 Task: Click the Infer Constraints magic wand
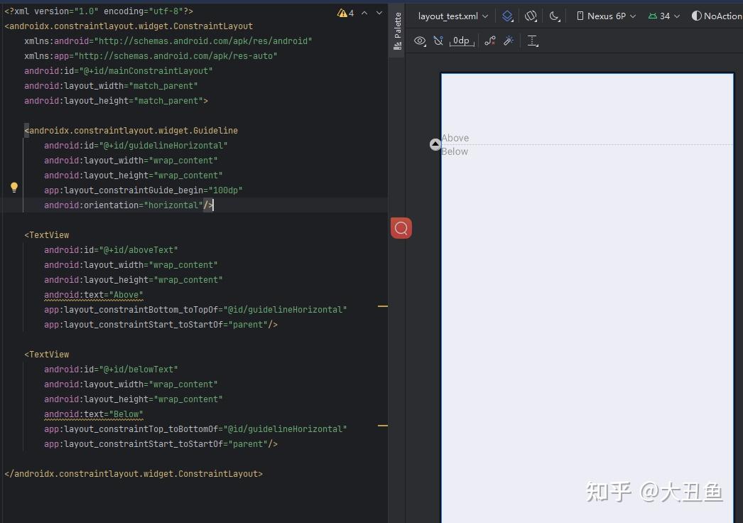point(509,41)
